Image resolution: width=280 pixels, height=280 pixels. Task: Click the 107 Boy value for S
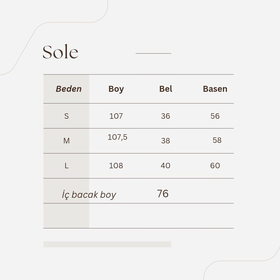[116, 116]
